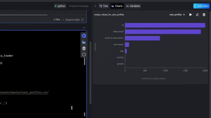Click the words in description bar
Image resolution: width=211 pixels, height=118 pixels.
(142, 38)
